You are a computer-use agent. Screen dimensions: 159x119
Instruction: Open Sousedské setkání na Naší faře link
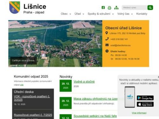click(95, 116)
